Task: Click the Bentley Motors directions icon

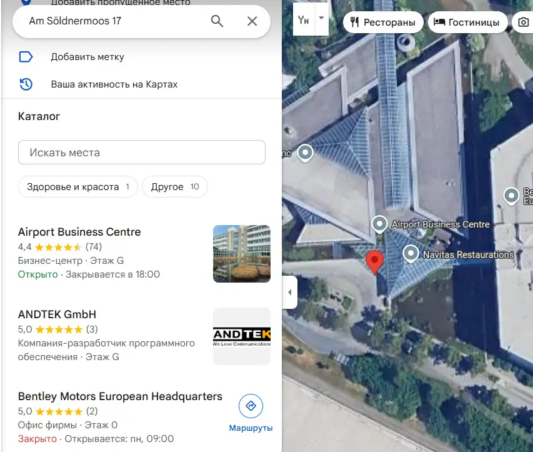Action: click(x=251, y=406)
